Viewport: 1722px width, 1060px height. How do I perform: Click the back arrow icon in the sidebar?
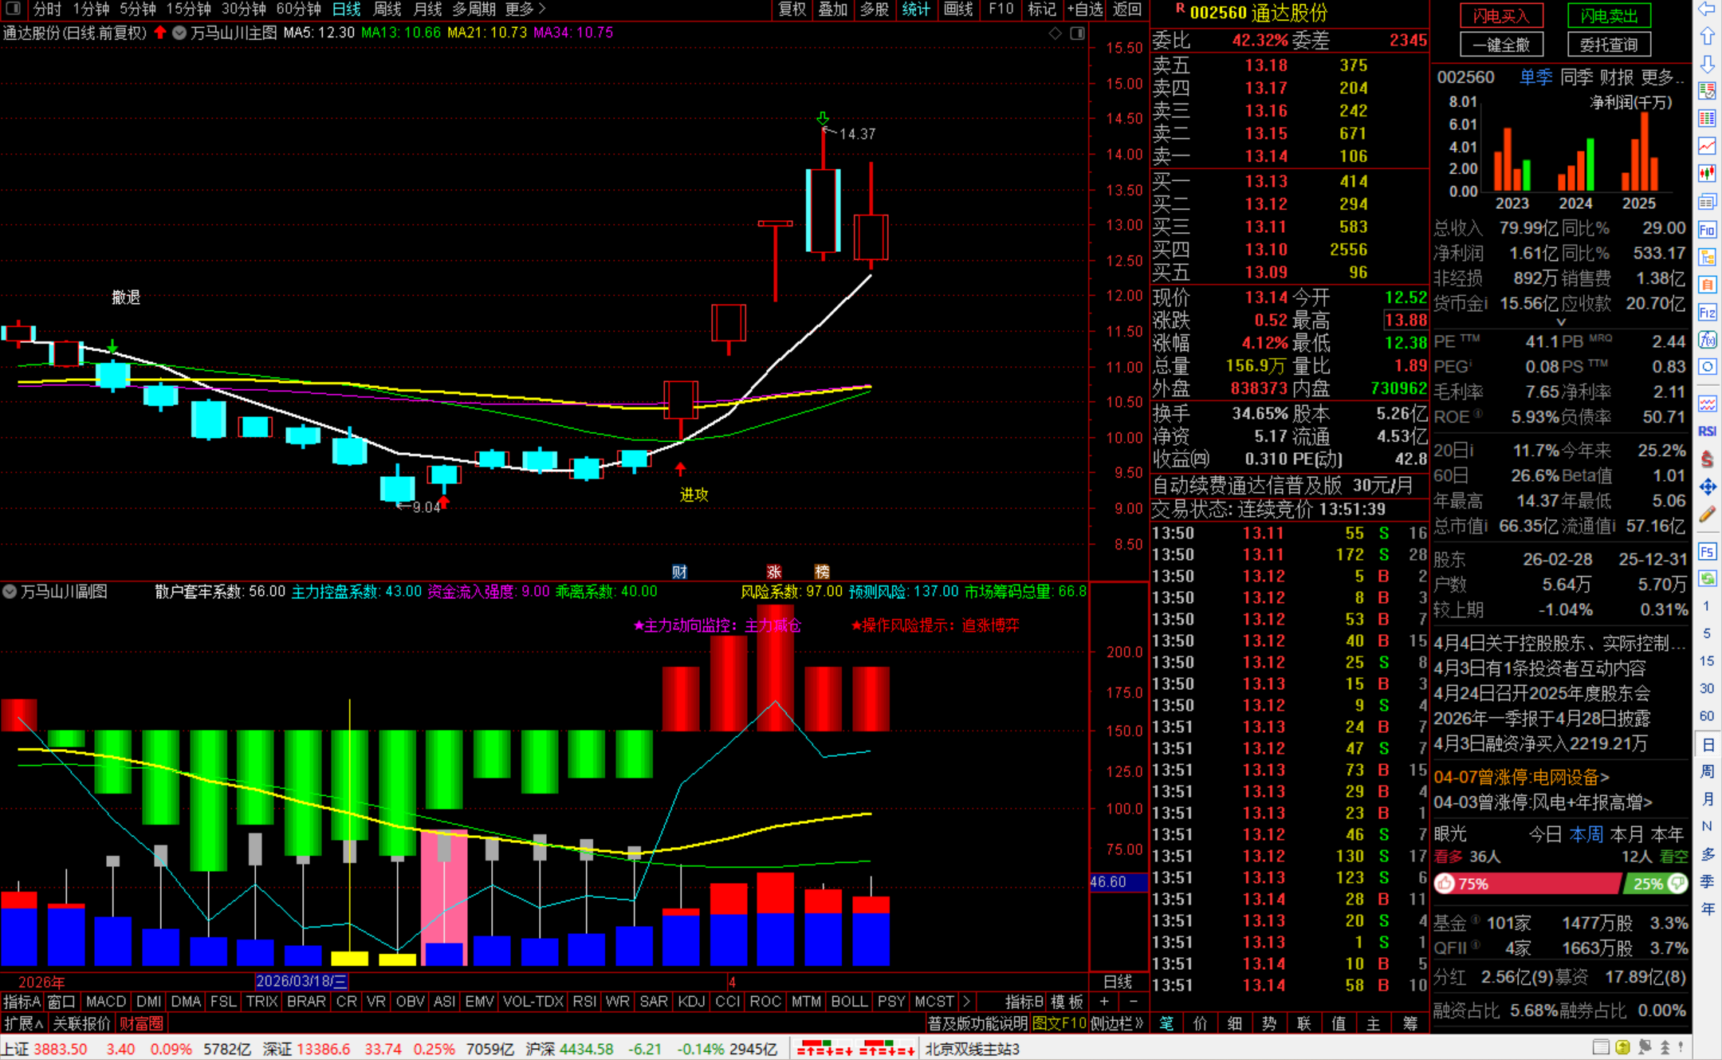pos(1707,10)
